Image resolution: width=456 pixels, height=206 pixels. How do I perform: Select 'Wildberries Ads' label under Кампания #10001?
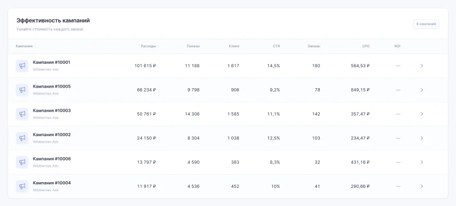pos(46,69)
